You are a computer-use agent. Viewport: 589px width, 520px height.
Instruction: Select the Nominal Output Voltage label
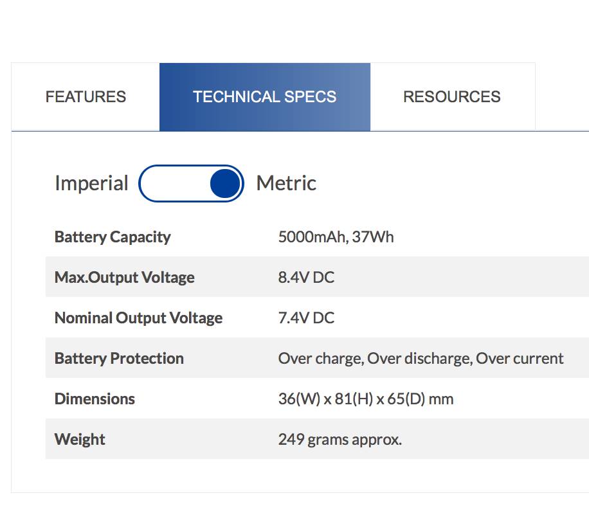pyautogui.click(x=139, y=318)
